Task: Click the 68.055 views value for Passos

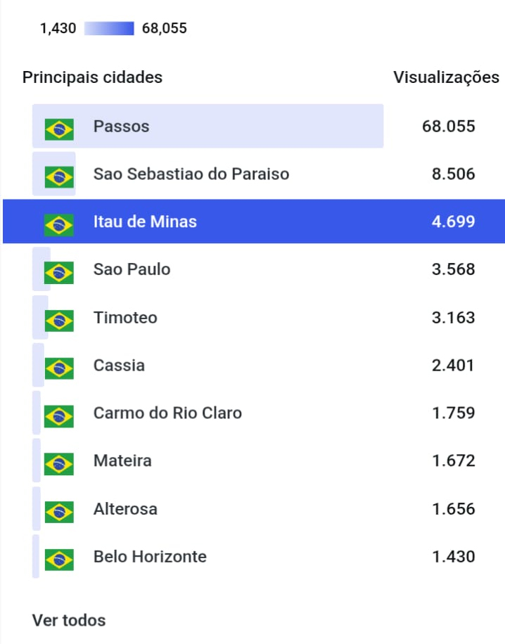Action: [449, 127]
